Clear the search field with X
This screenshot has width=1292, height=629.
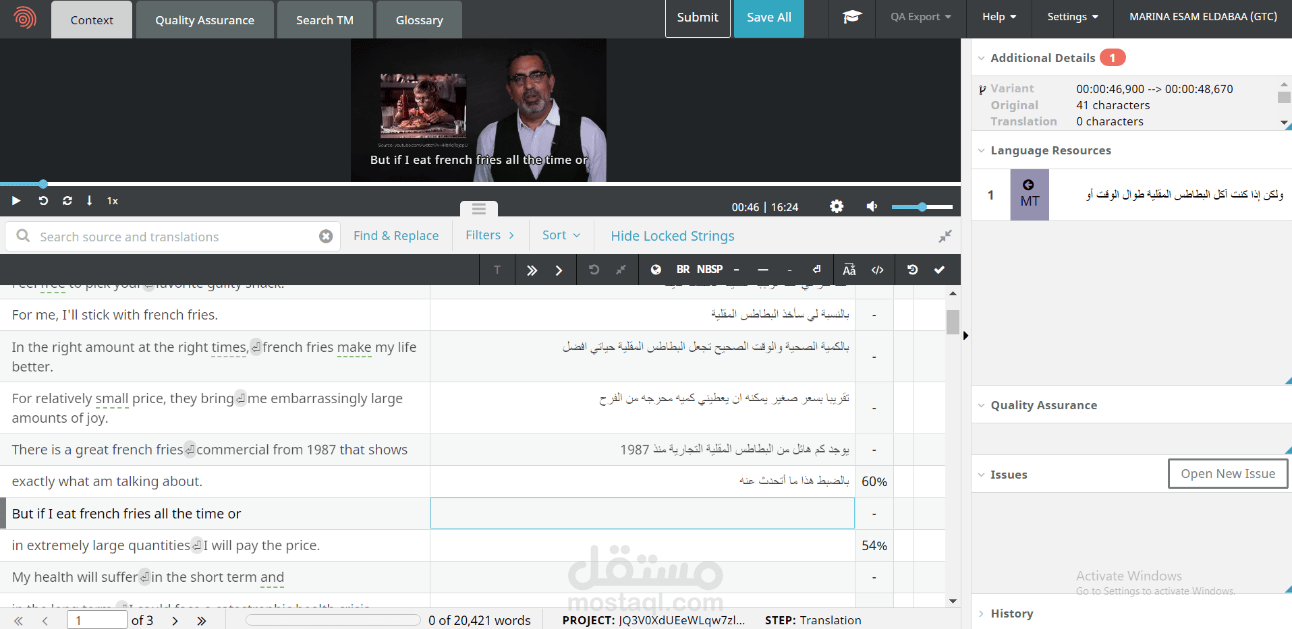[326, 236]
